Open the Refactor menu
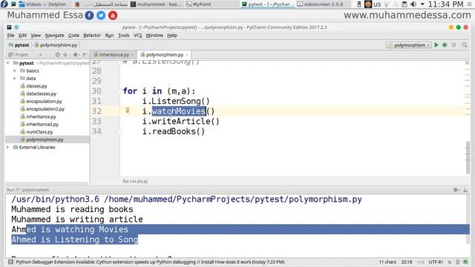The width and height of the screenshot is (475, 267). (92, 36)
